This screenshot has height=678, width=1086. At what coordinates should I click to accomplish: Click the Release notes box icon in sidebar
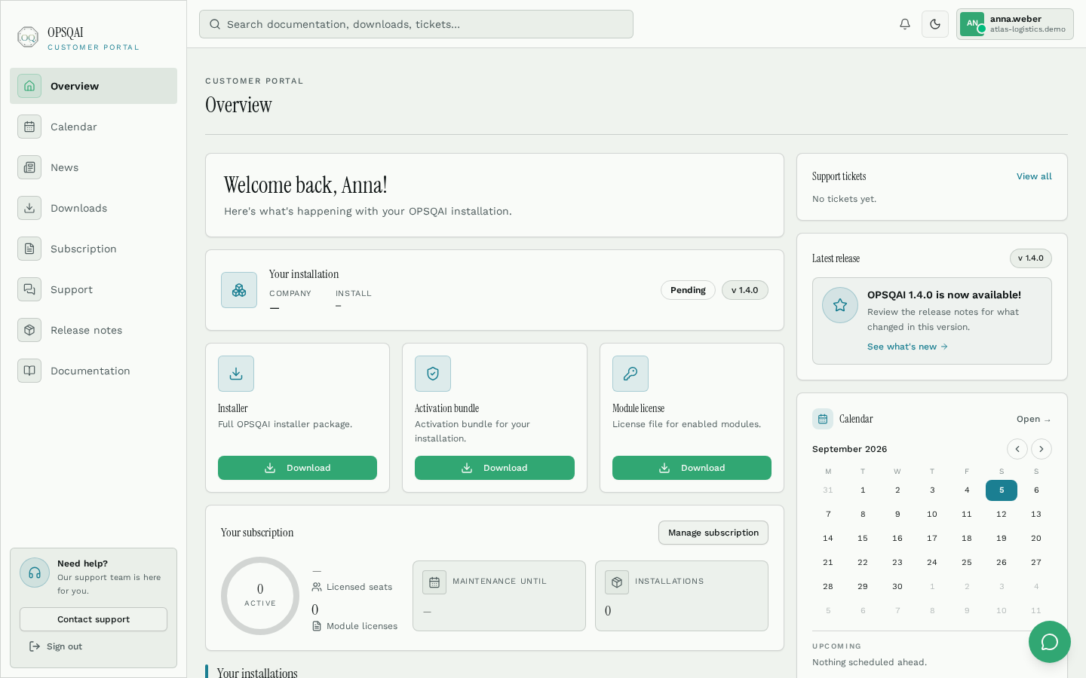click(x=29, y=330)
